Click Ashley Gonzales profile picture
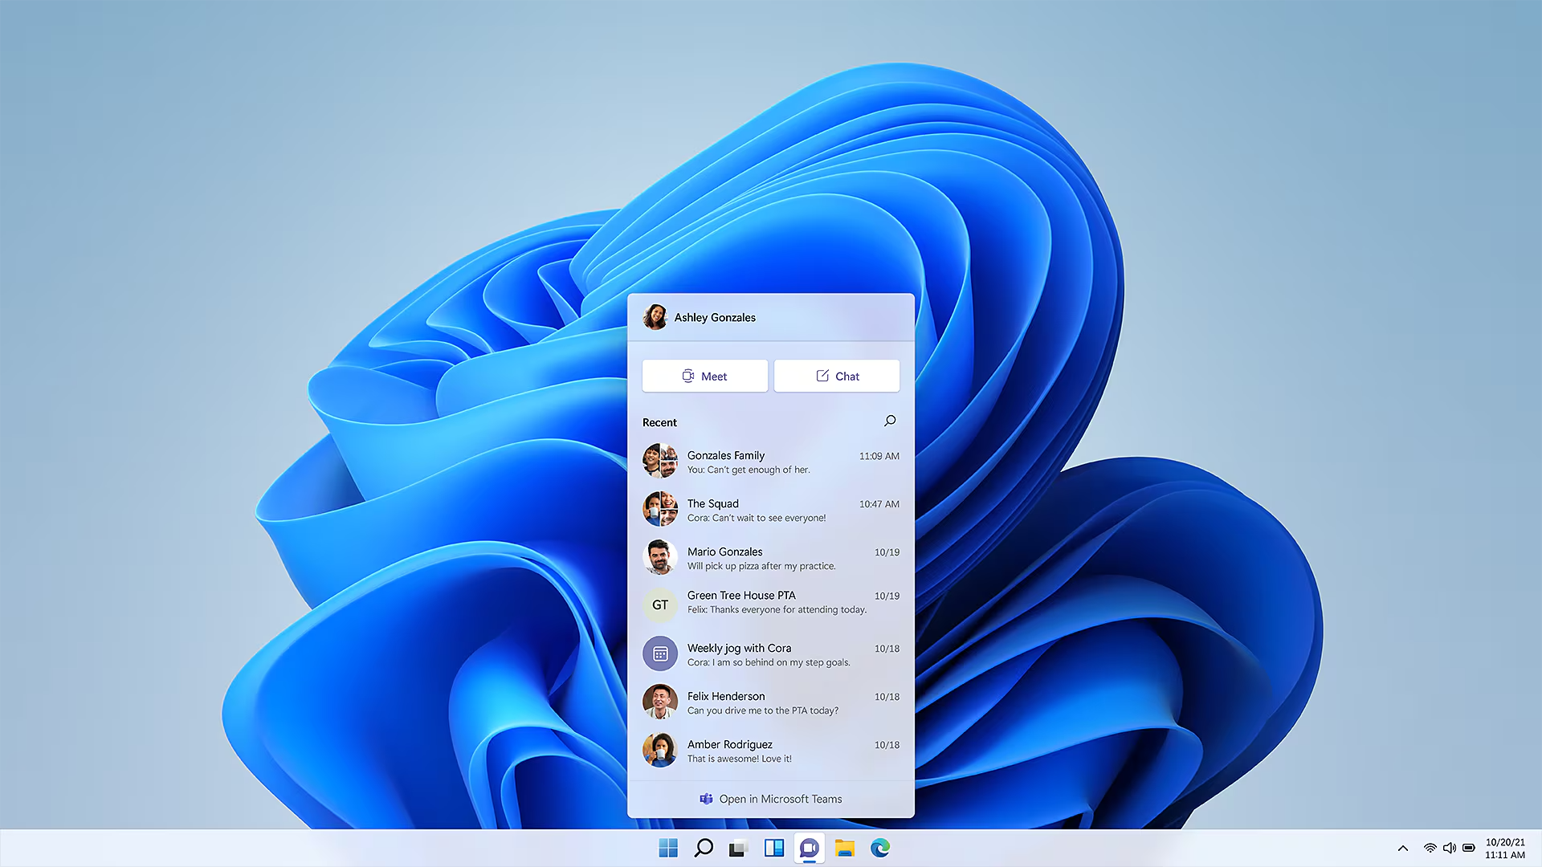 [655, 316]
